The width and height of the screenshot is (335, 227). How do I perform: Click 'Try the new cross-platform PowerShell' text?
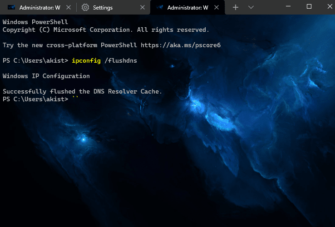[x=69, y=45]
